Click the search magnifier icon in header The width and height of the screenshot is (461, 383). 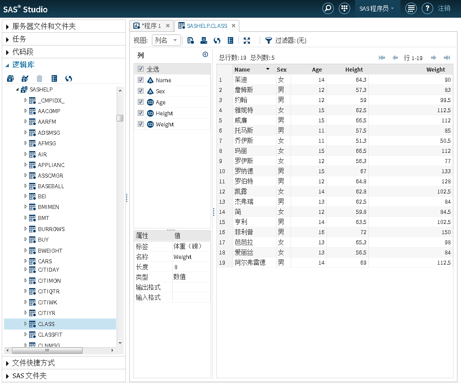point(328,8)
